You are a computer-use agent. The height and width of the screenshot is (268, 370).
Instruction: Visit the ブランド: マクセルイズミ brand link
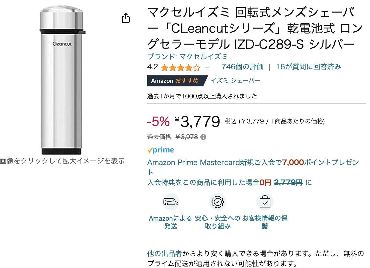pyautogui.click(x=187, y=57)
